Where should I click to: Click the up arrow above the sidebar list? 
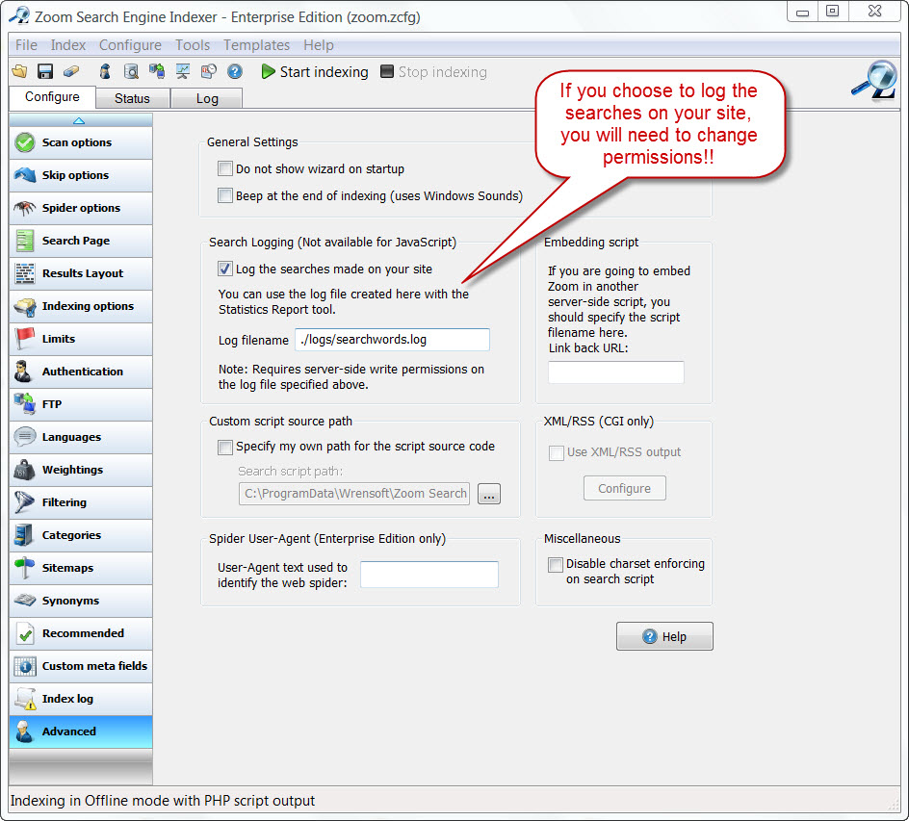[x=79, y=120]
